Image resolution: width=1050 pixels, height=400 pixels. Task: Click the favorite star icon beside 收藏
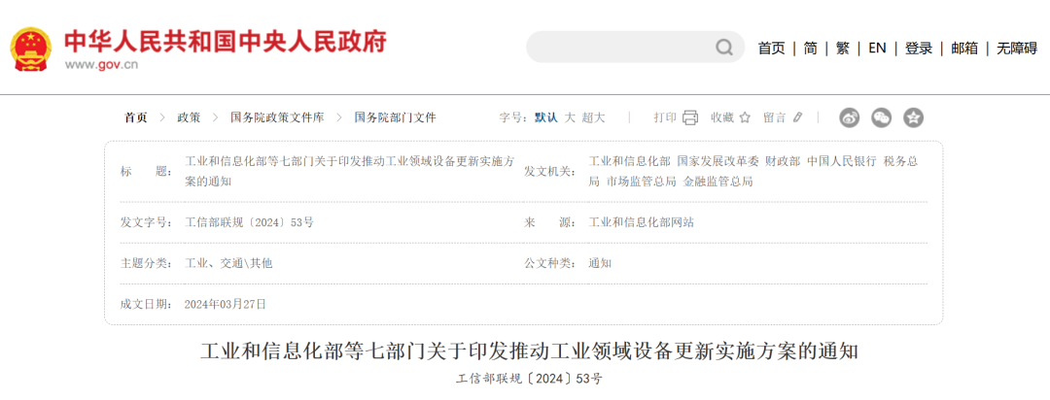pyautogui.click(x=745, y=117)
